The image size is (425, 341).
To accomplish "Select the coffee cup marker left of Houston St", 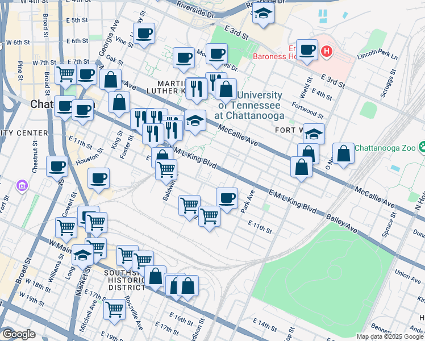I will (57, 166).
